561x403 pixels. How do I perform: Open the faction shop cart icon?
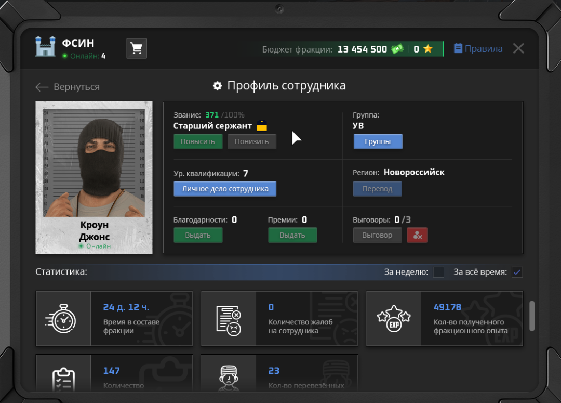[x=137, y=48]
